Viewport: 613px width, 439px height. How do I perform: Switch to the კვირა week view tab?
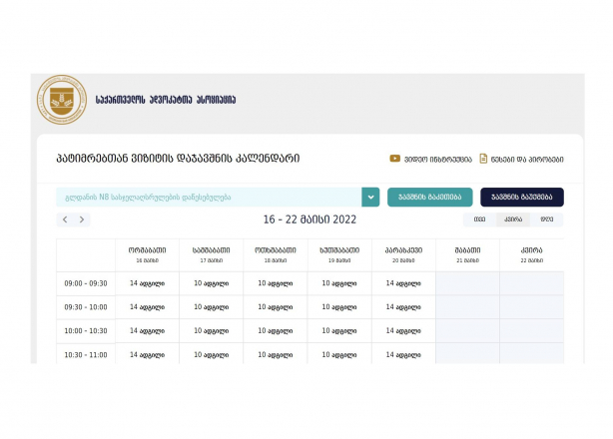513,219
